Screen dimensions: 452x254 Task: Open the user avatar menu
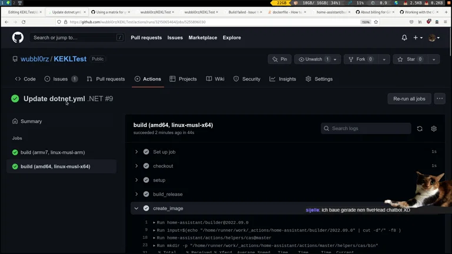point(434,38)
